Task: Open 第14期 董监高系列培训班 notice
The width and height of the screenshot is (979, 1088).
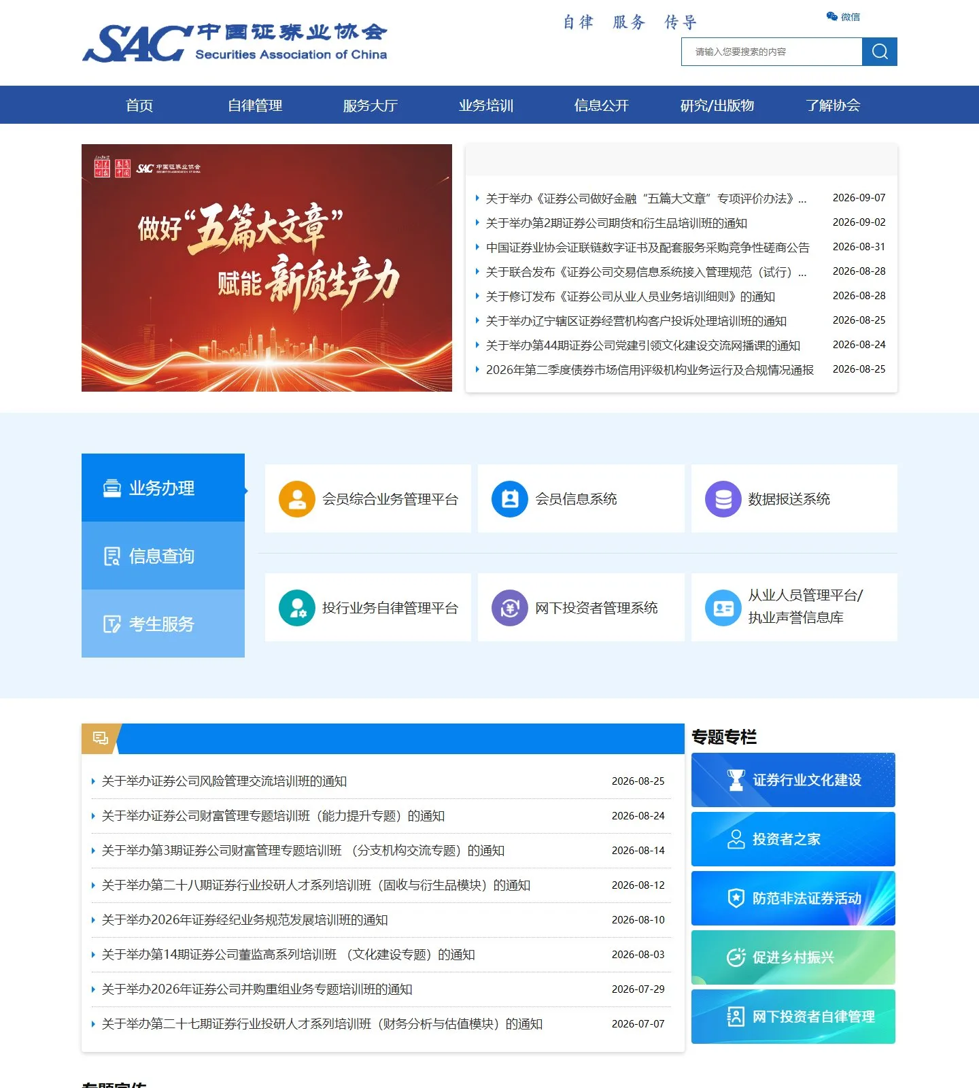Action: point(288,955)
